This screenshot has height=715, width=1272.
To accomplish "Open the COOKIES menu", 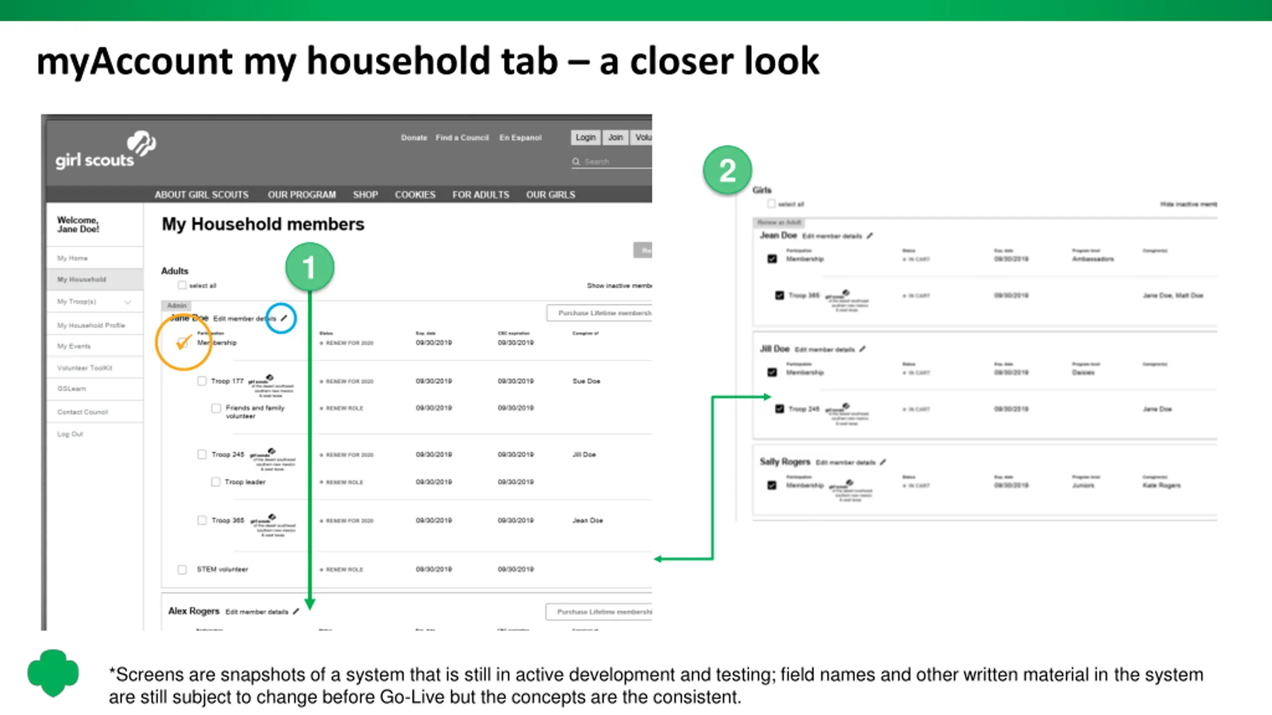I will click(x=415, y=195).
